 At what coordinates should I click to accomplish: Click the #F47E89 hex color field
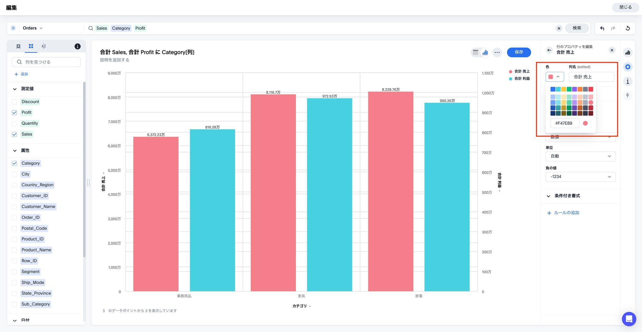point(565,123)
